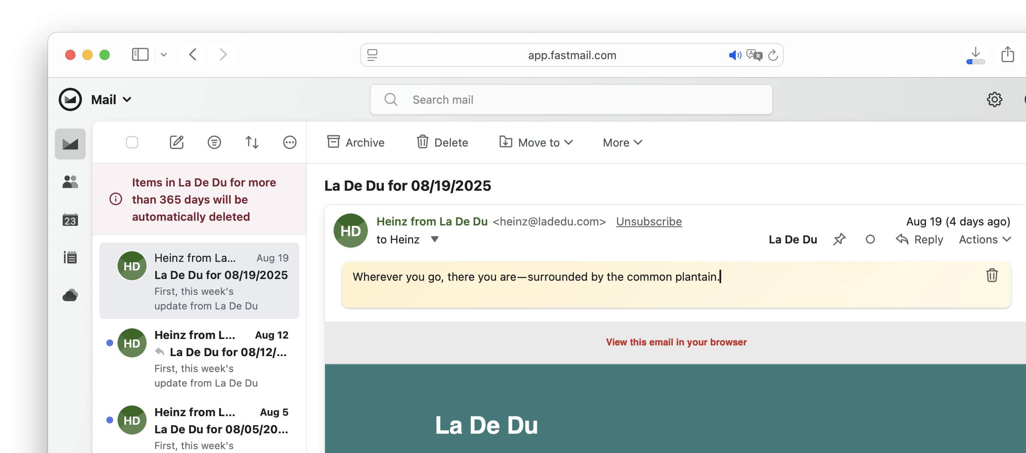Expand the Actions menu

pyautogui.click(x=985, y=239)
